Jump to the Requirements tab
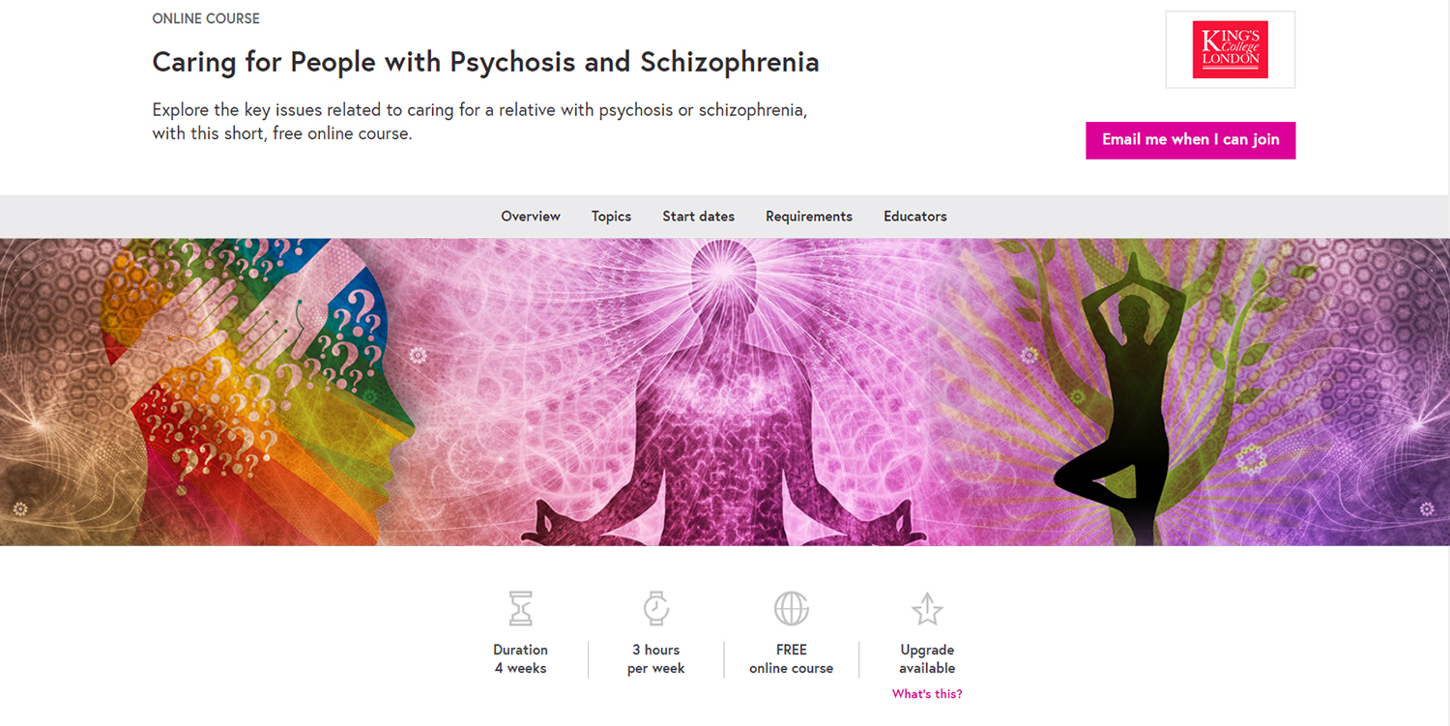This screenshot has height=726, width=1450. pyautogui.click(x=809, y=217)
